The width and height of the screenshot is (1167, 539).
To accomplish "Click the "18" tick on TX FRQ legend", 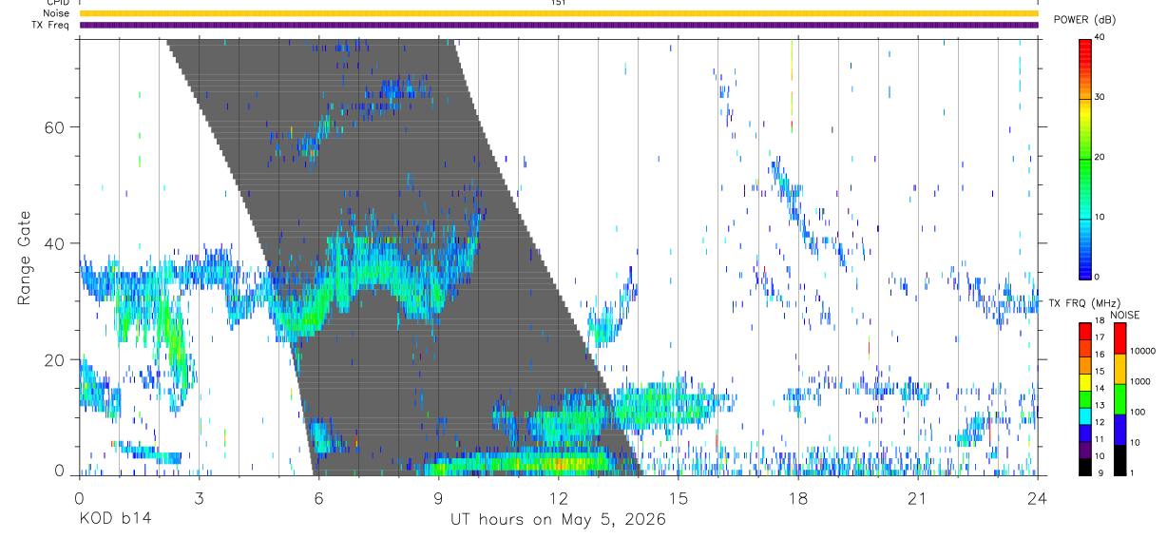I will coord(1100,320).
